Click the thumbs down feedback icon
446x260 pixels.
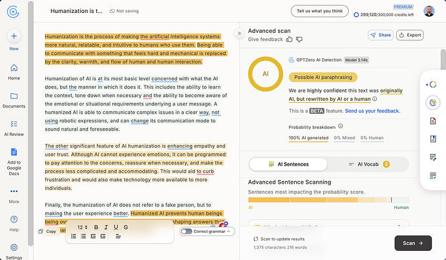click(x=299, y=39)
